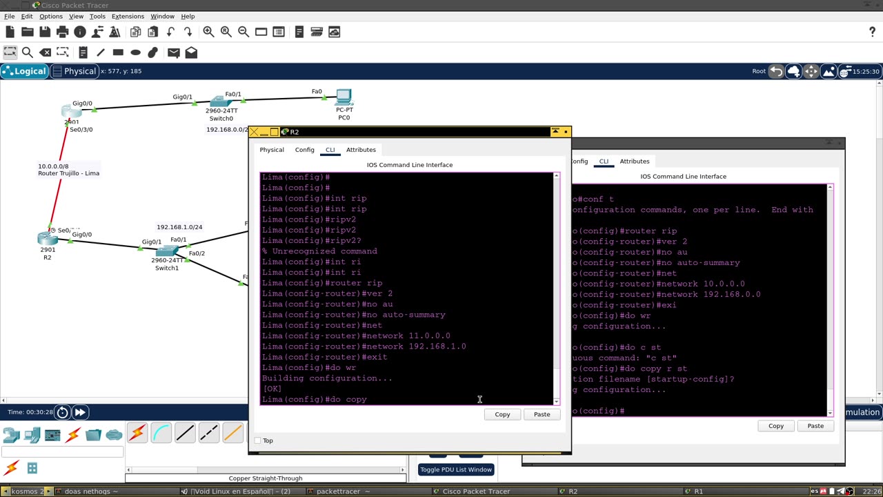This screenshot has width=883, height=497.
Task: Redo the action with the toolbar arrow
Action: (x=188, y=32)
